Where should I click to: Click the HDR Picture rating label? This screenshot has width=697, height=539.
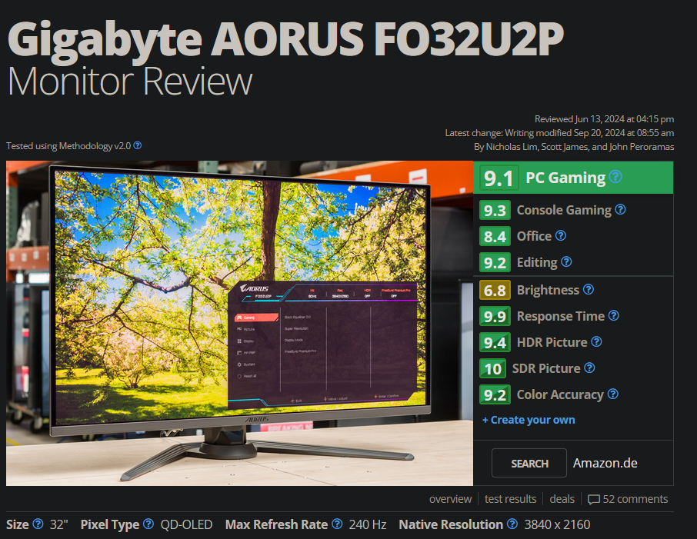coord(552,342)
